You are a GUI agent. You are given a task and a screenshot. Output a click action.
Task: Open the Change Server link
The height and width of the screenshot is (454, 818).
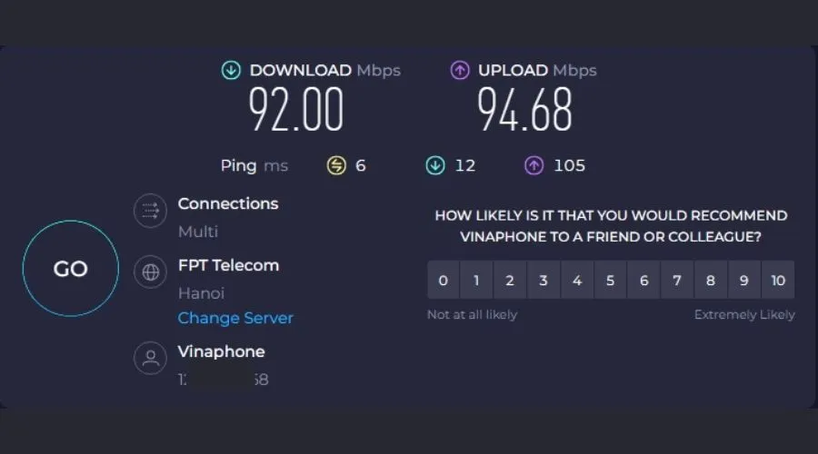point(235,318)
